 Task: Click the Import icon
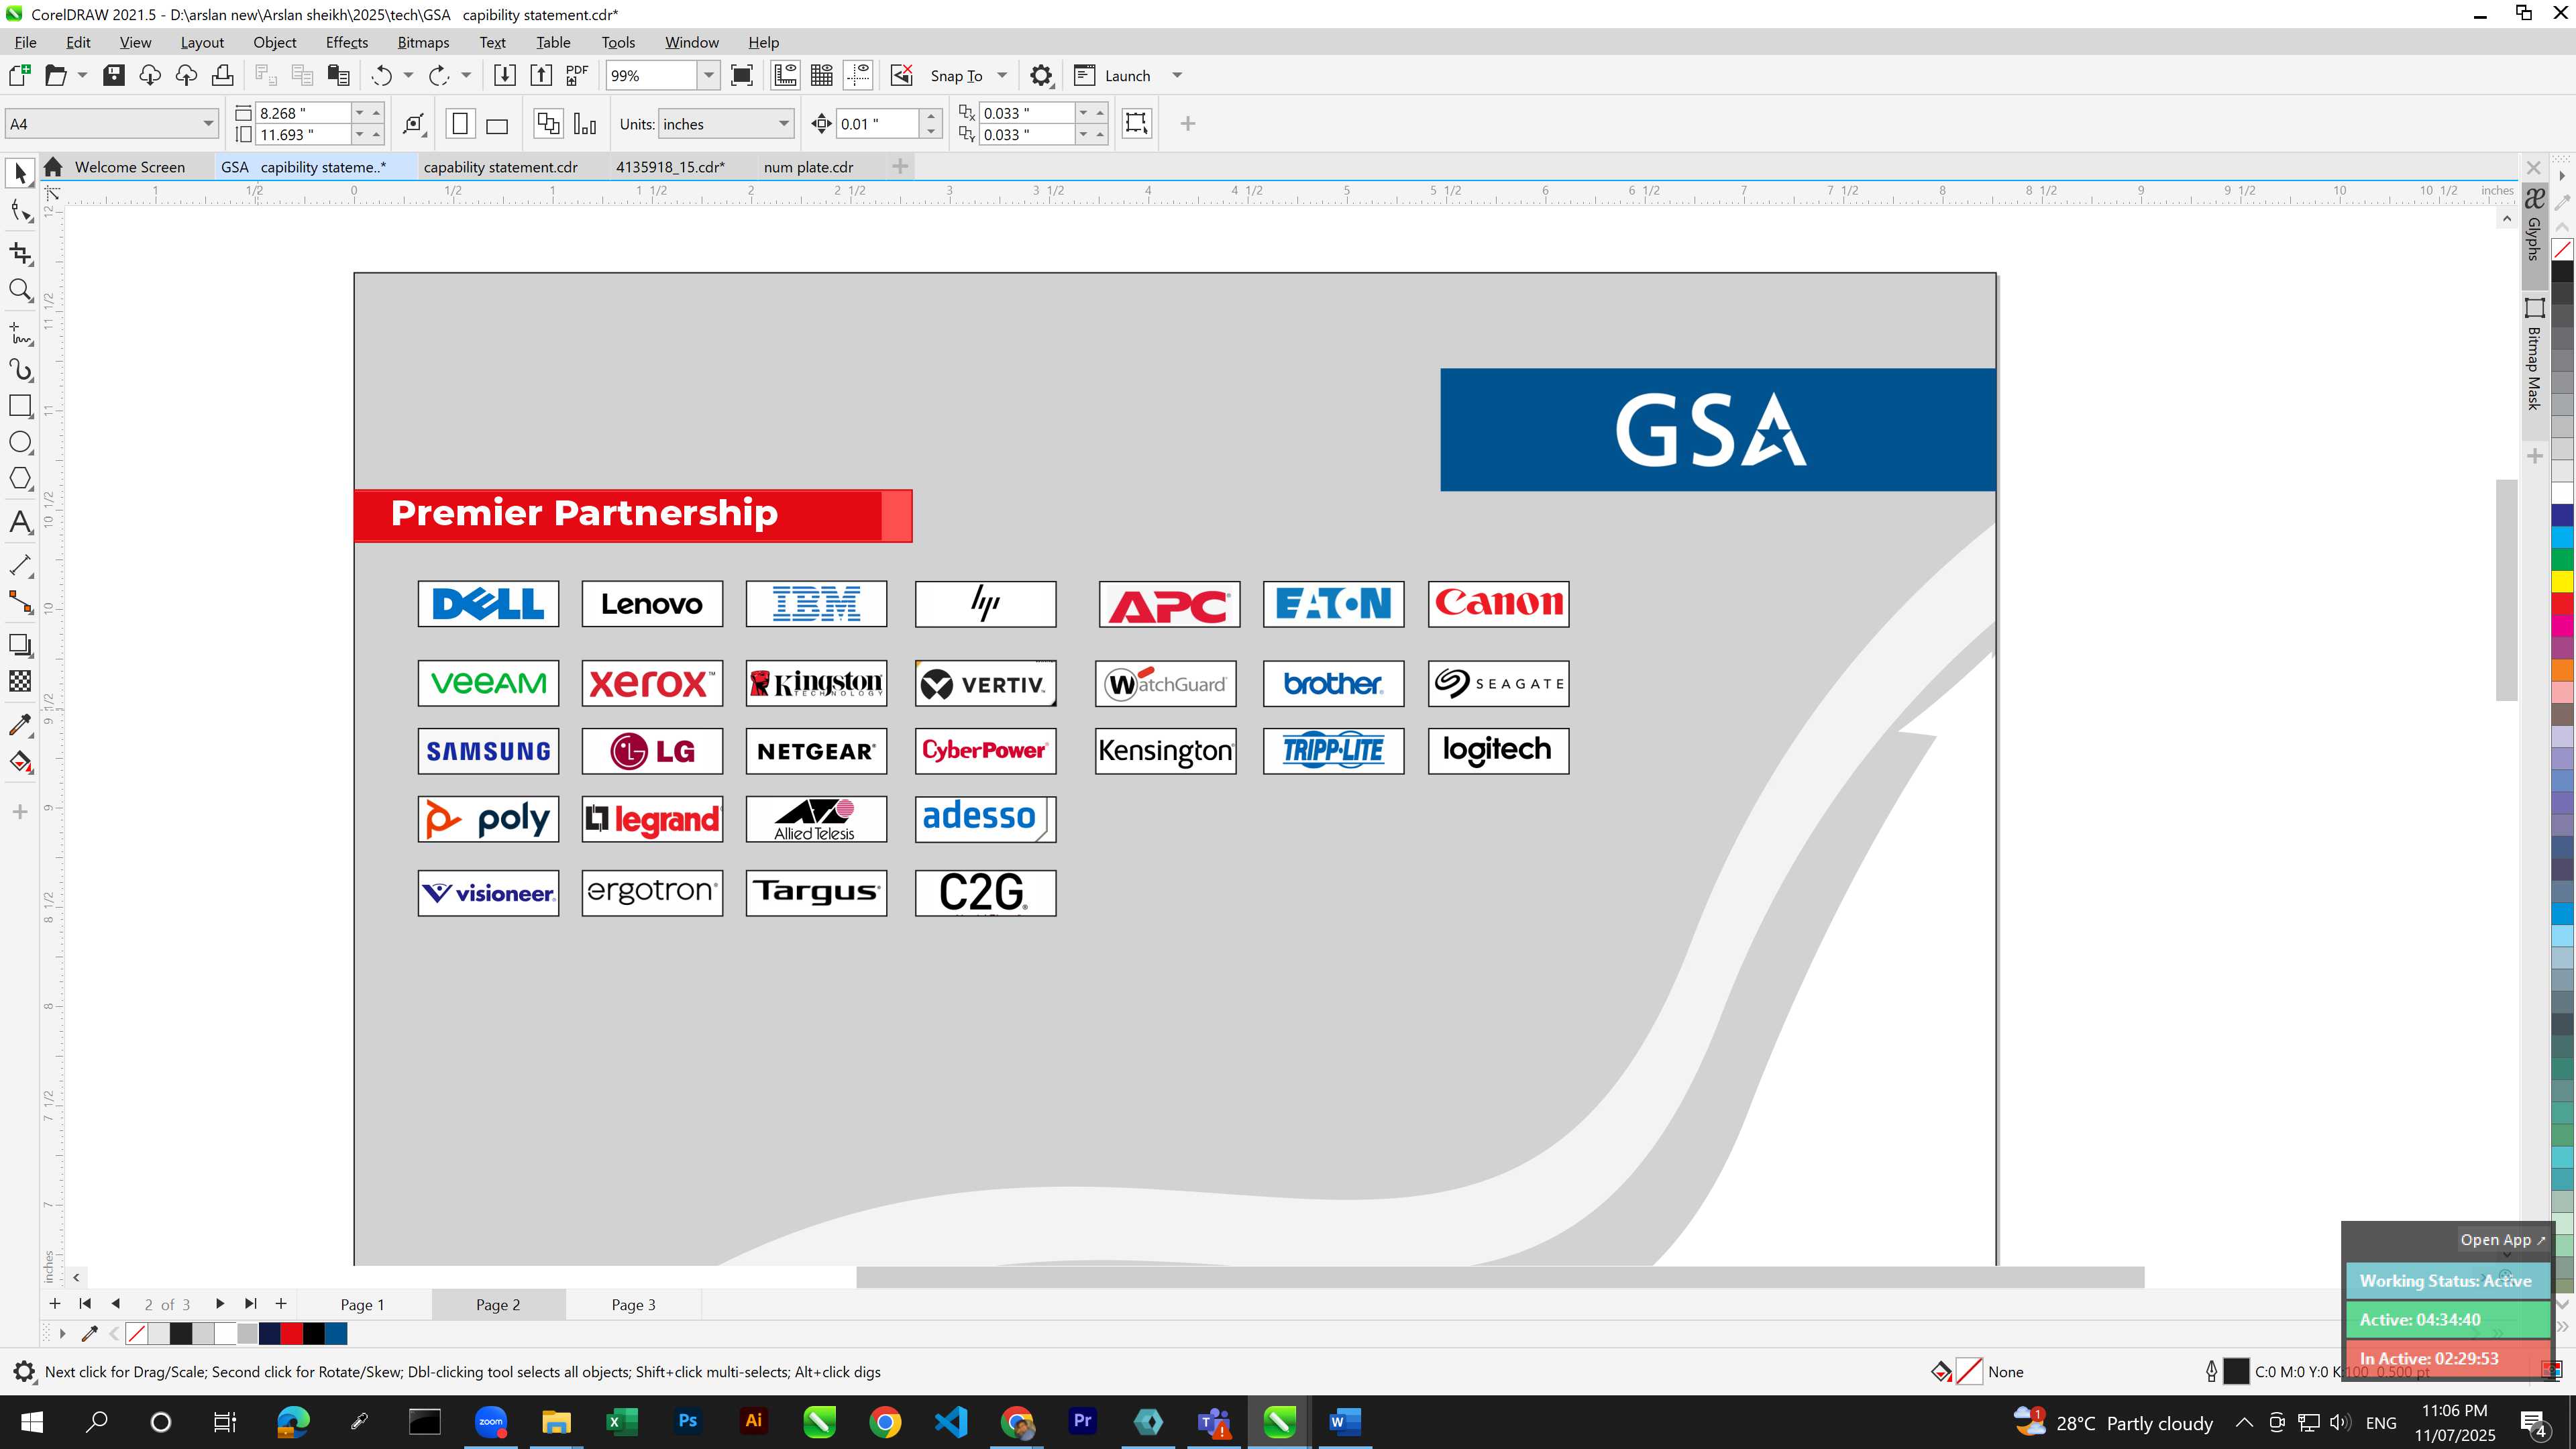[x=505, y=76]
